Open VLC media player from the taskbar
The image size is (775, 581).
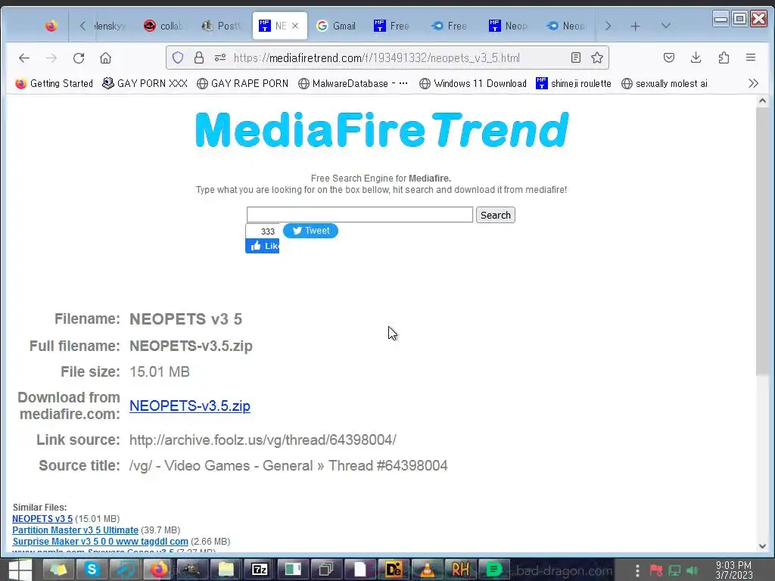[427, 569]
